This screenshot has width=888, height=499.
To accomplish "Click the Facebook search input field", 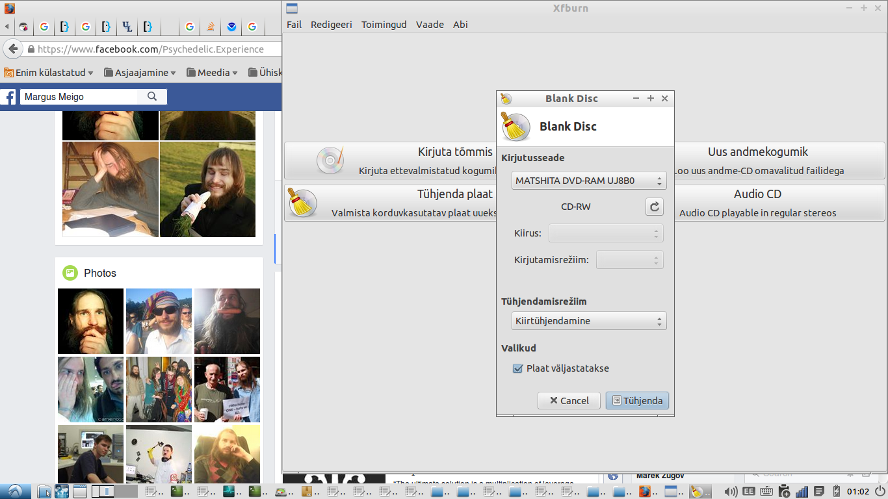I will (79, 97).
